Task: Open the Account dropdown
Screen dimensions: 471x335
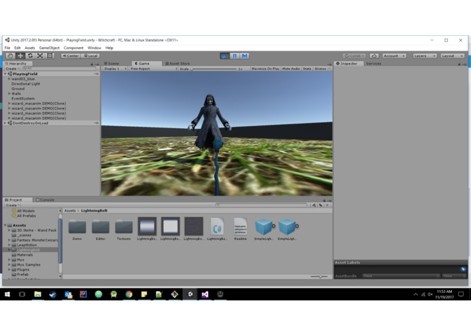Action: (394, 56)
